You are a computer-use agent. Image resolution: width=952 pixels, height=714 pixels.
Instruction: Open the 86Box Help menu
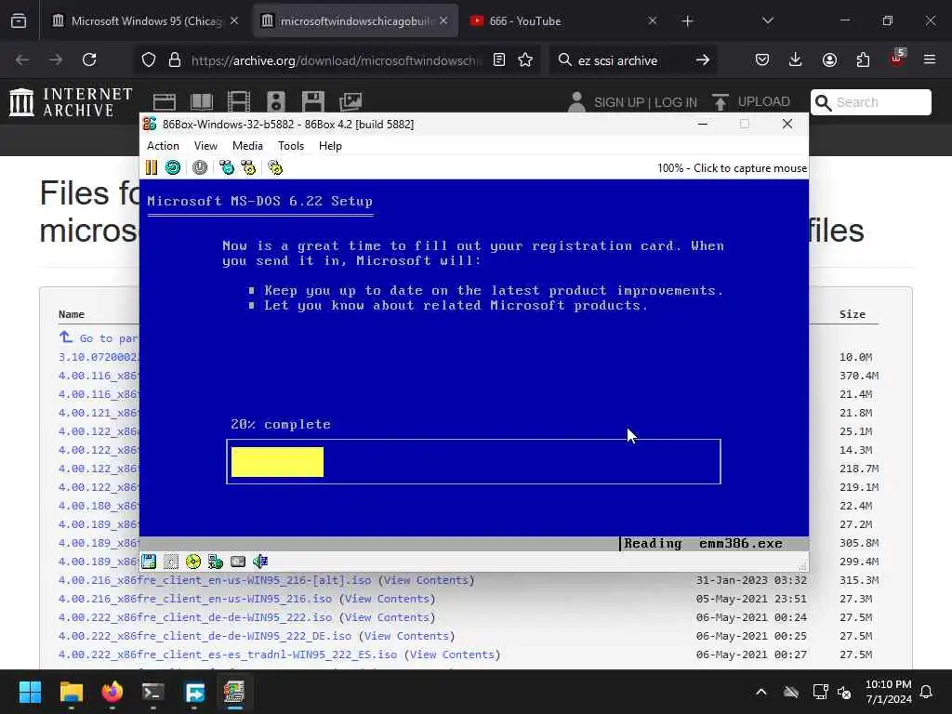[330, 146]
